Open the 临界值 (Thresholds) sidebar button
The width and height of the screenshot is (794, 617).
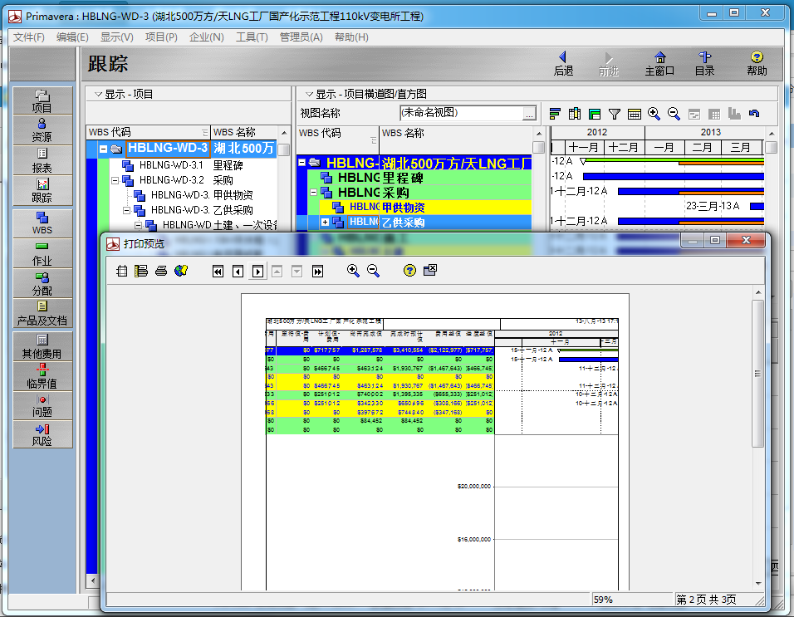point(42,375)
